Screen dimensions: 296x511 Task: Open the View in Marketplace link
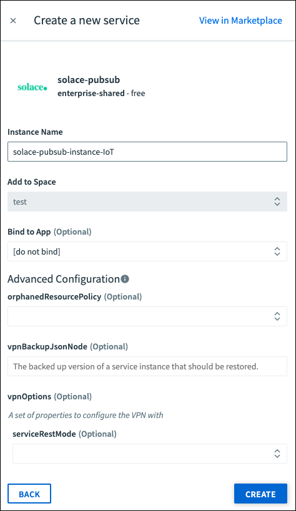pos(240,21)
